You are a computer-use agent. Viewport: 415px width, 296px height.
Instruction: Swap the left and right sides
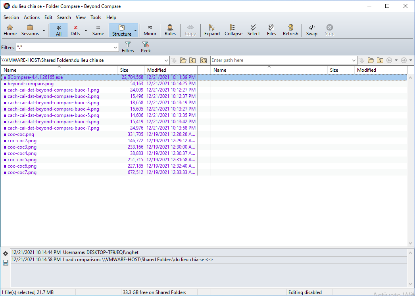pyautogui.click(x=311, y=30)
